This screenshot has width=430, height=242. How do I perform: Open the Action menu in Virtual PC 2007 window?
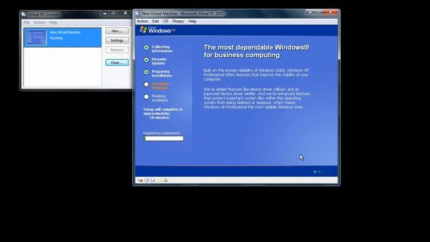tap(142, 21)
